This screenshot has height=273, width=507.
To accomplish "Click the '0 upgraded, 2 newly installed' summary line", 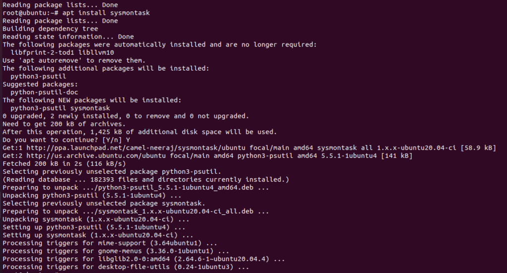I will click(126, 116).
